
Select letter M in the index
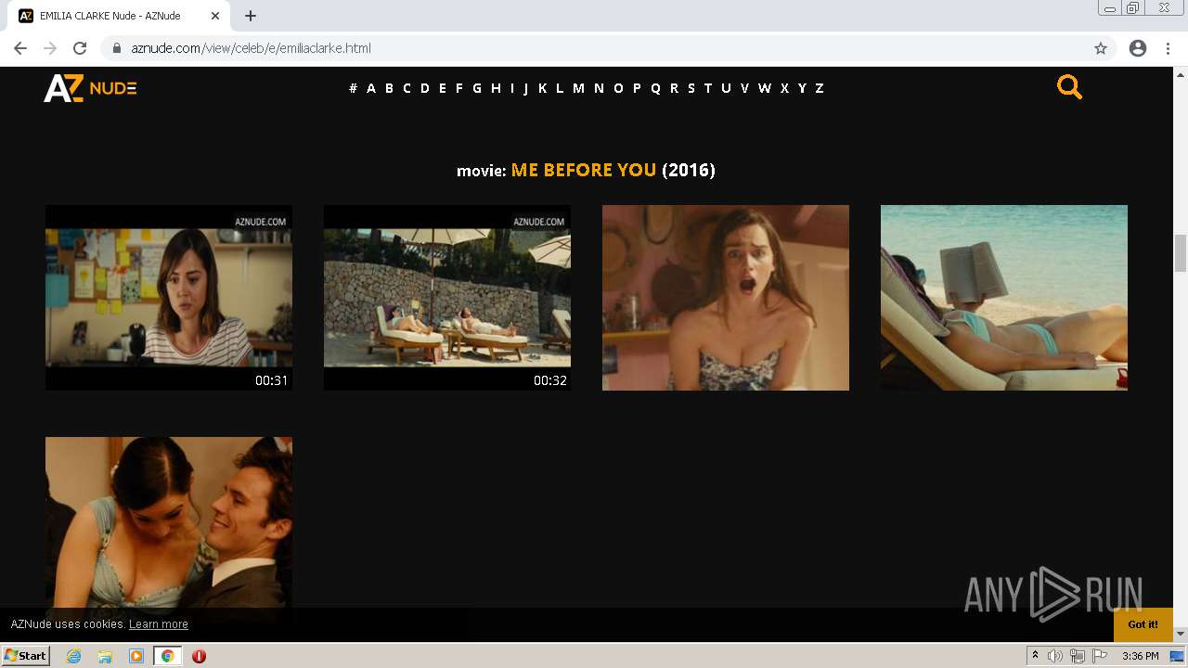pyautogui.click(x=578, y=88)
